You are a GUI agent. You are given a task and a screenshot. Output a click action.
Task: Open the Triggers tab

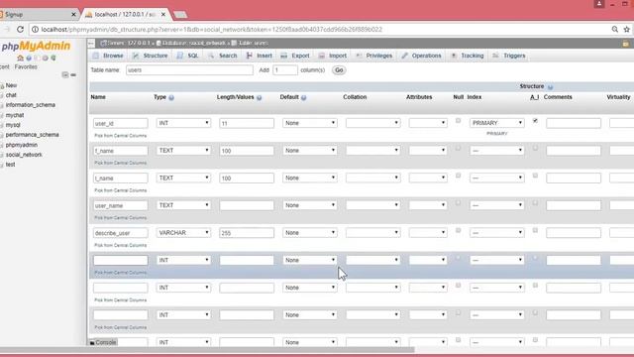pos(509,56)
